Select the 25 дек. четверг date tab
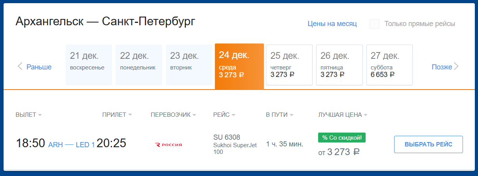Image resolution: width=478 pixels, height=176 pixels. [289, 65]
